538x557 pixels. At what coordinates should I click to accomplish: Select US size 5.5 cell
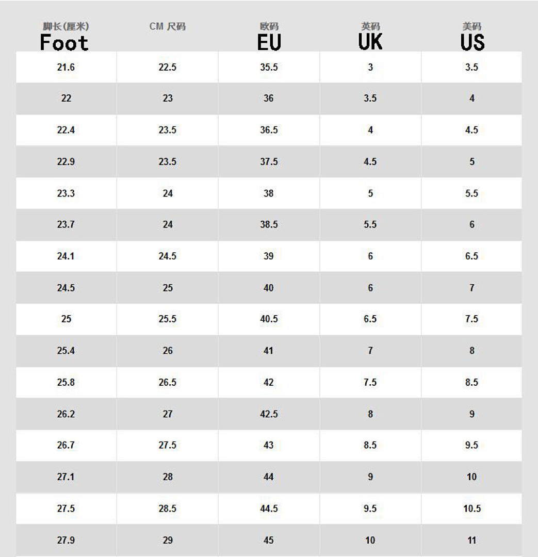click(471, 193)
